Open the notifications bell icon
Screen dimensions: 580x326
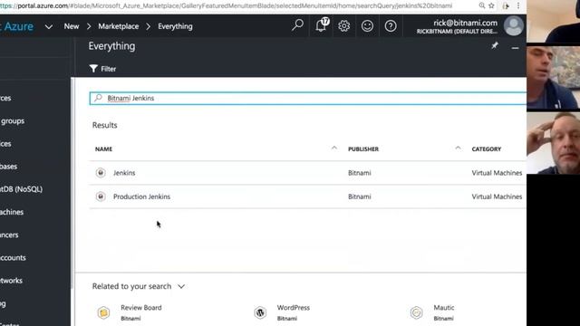tap(322, 25)
